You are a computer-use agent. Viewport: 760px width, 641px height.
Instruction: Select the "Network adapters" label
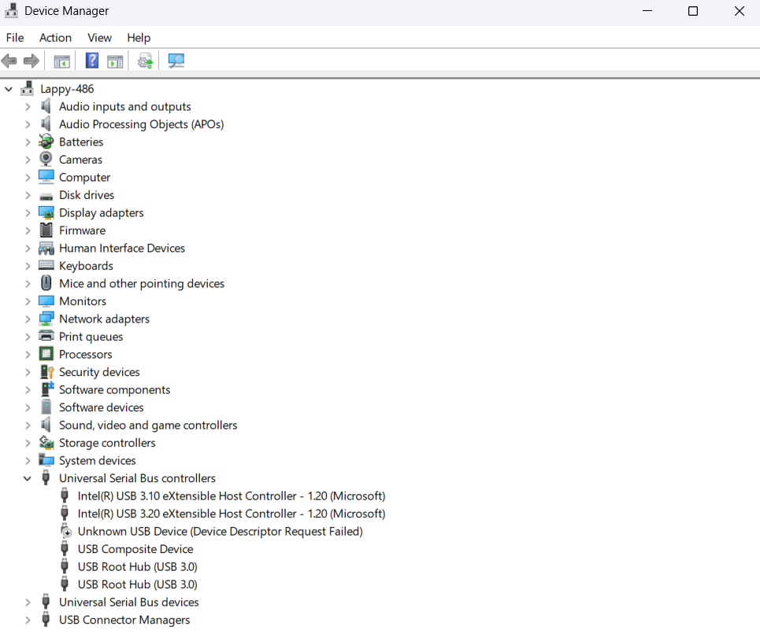[x=104, y=319]
